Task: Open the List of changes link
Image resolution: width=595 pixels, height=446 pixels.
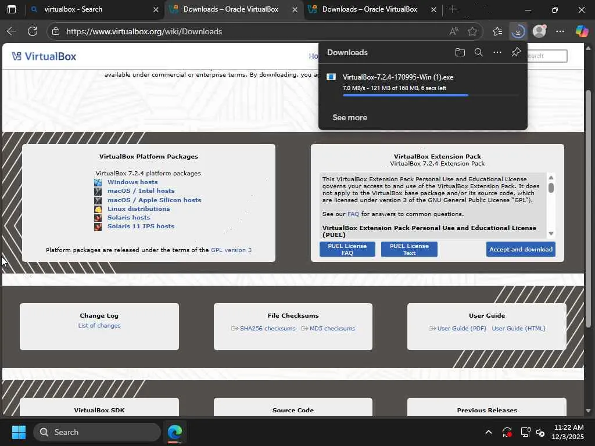Action: (x=99, y=325)
